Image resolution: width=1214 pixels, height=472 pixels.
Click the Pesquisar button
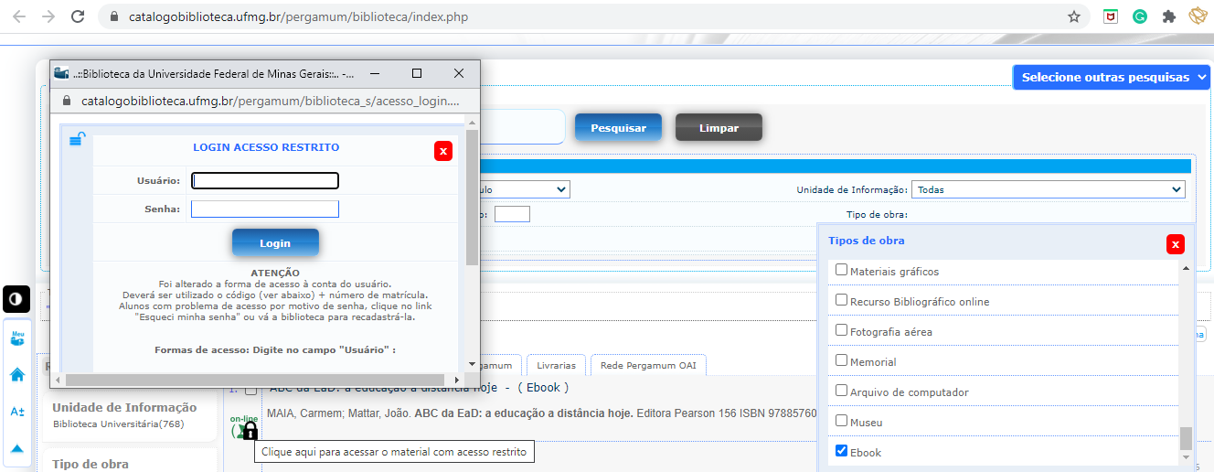pos(618,128)
